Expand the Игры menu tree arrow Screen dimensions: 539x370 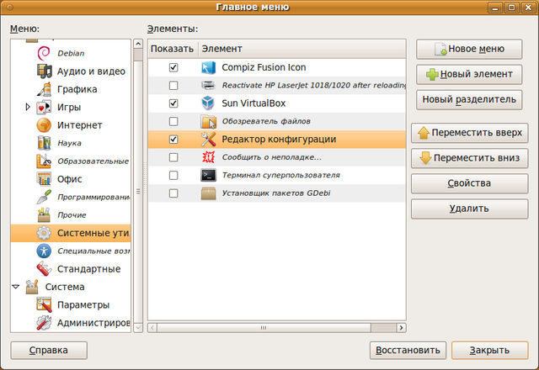[29, 107]
